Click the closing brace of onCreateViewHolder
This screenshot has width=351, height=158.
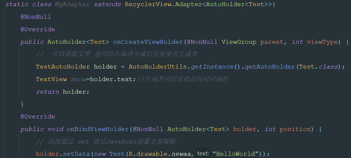[22, 104]
